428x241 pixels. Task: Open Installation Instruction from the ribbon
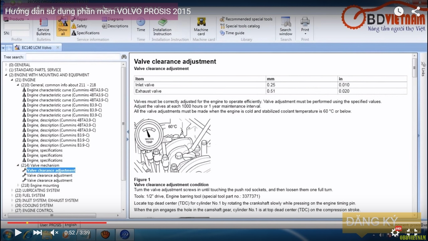click(162, 27)
